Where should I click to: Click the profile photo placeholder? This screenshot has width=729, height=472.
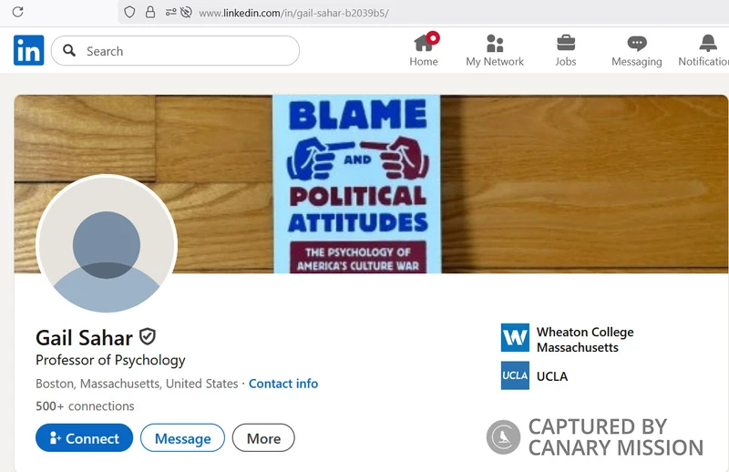click(107, 244)
